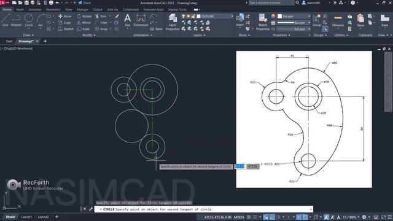Click Match Properties tool

263,22
